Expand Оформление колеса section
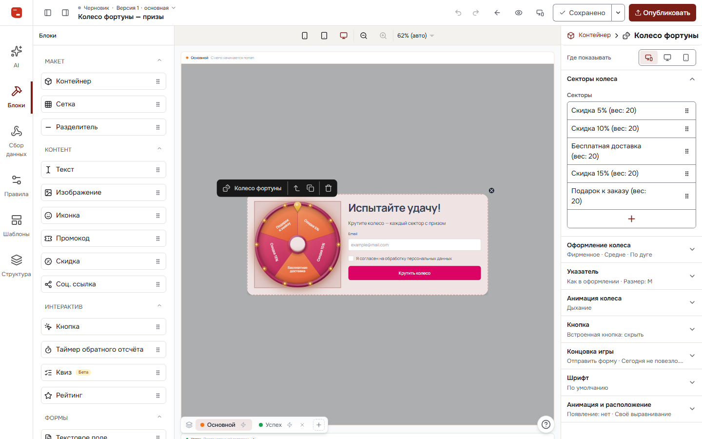Image resolution: width=702 pixels, height=439 pixels. tap(631, 250)
